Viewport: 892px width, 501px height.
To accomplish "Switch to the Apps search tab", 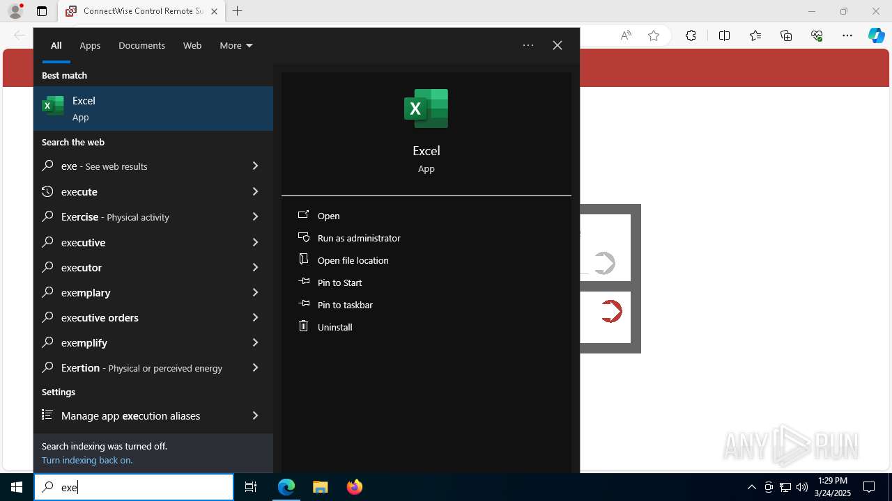I will click(x=90, y=45).
